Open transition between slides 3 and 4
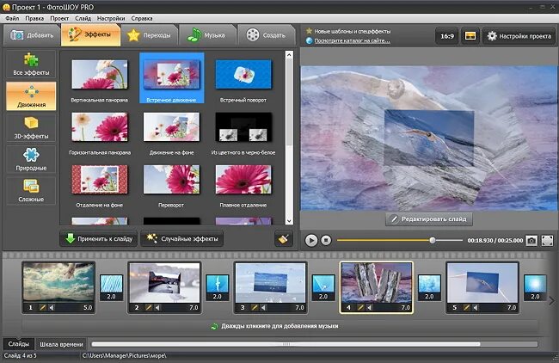The image size is (559, 363). (323, 287)
